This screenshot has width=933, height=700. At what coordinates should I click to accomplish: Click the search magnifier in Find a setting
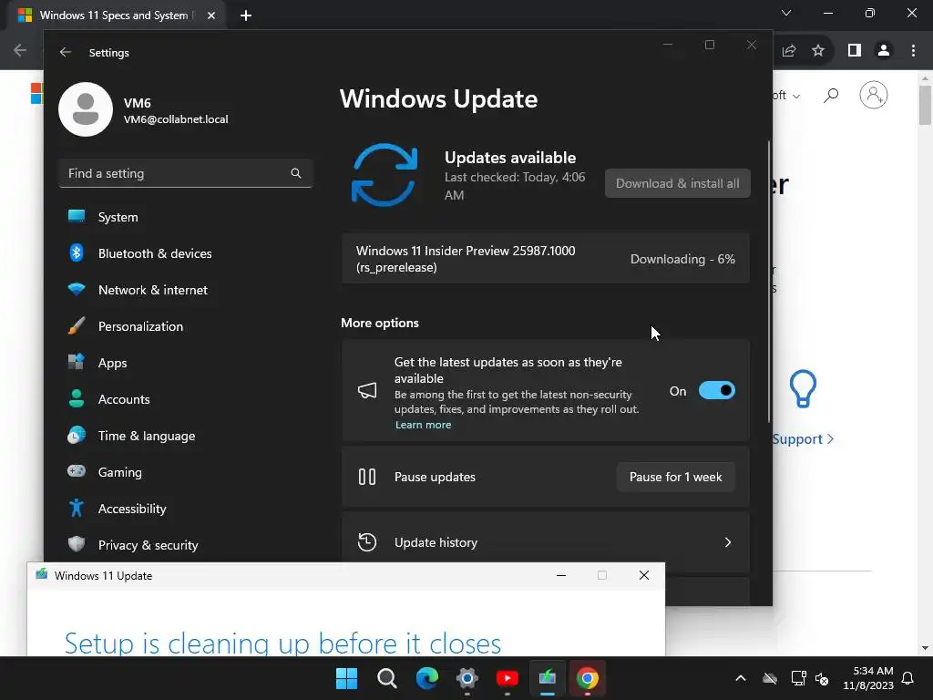tap(296, 173)
